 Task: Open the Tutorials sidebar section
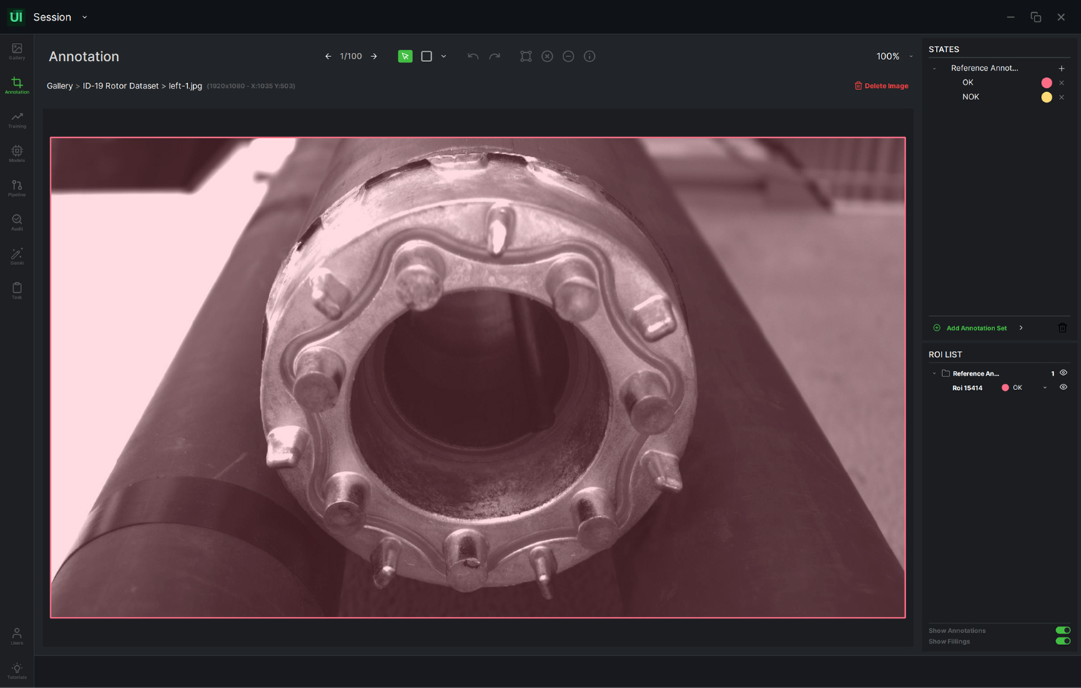(x=16, y=671)
